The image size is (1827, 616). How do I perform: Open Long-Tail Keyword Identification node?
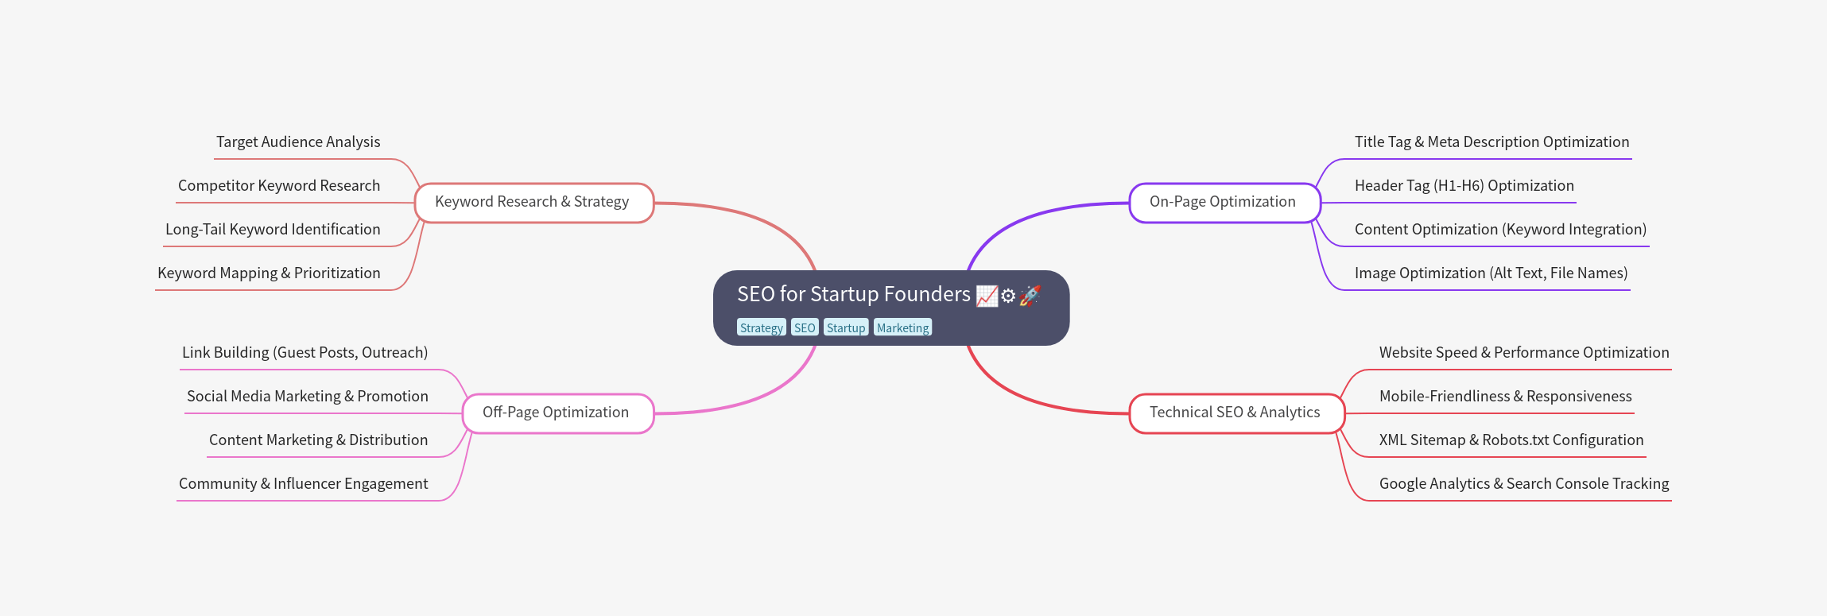[x=273, y=230]
